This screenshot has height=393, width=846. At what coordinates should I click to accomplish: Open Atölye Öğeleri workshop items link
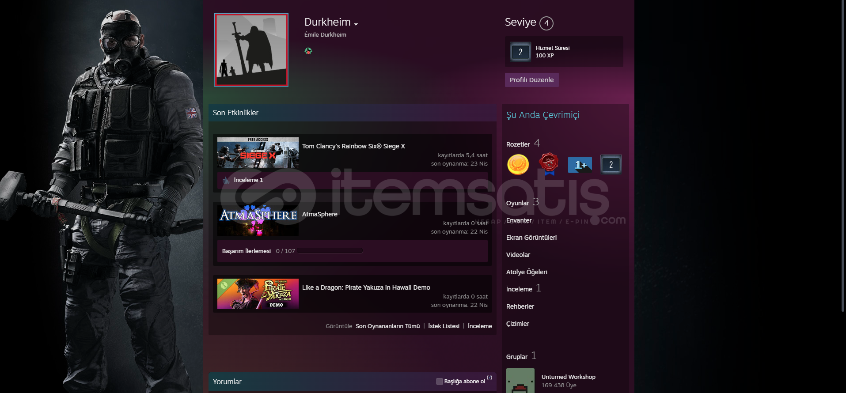(527, 272)
